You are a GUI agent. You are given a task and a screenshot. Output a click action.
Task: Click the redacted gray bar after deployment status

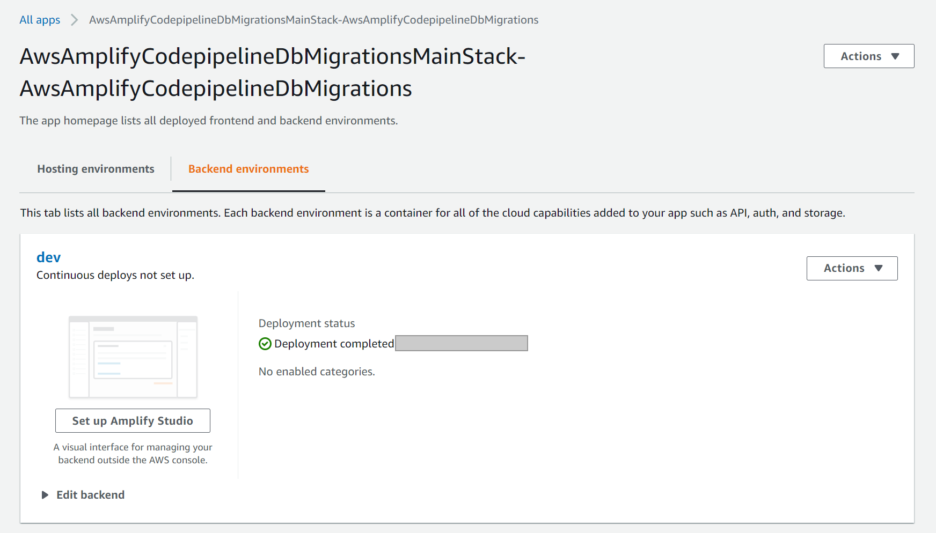tap(462, 343)
